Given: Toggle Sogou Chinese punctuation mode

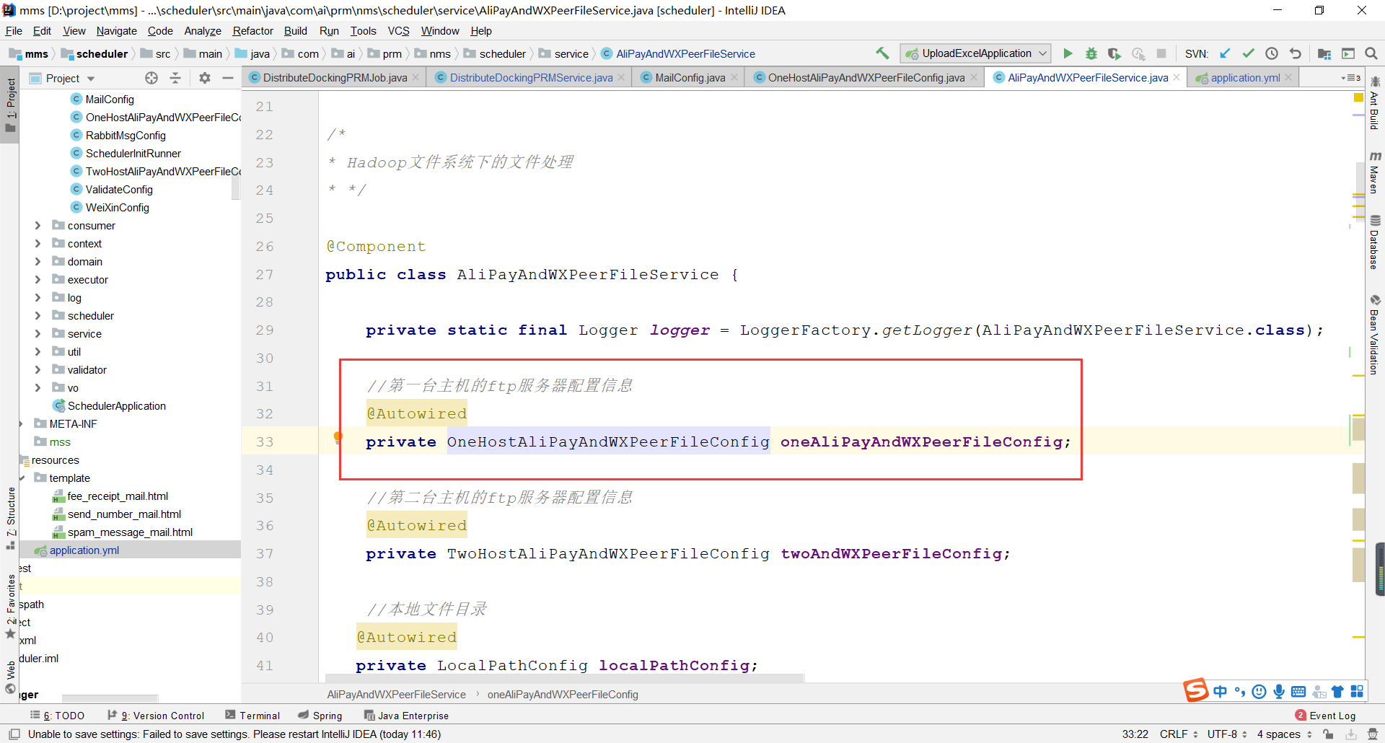Looking at the screenshot, I should 1240,692.
